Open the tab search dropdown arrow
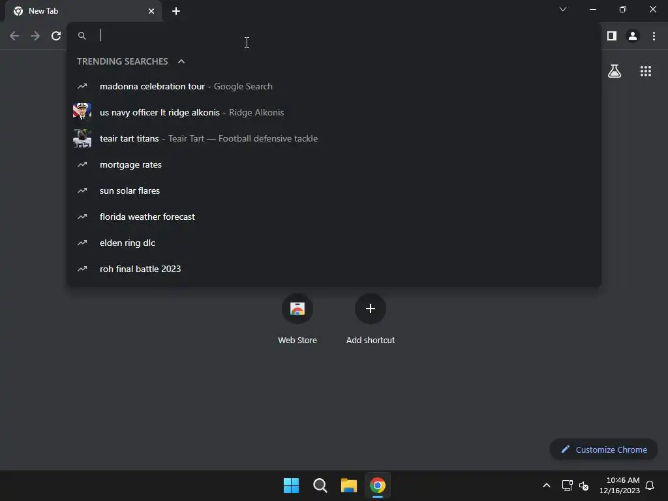This screenshot has height=501, width=668. [563, 9]
